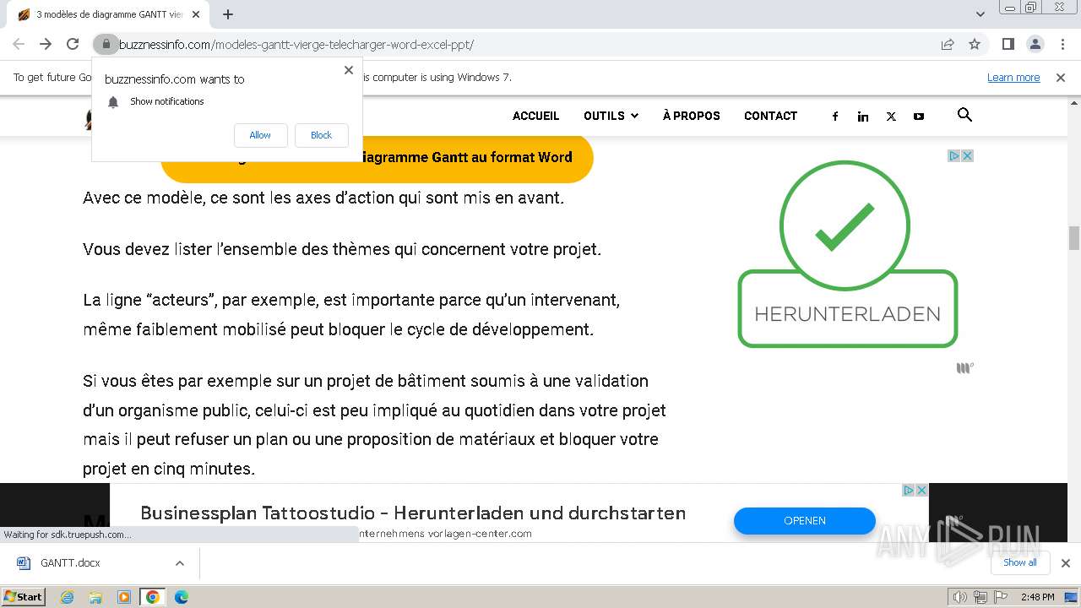
Task: Launch Microsoft Edge from taskbar
Action: coord(182,597)
